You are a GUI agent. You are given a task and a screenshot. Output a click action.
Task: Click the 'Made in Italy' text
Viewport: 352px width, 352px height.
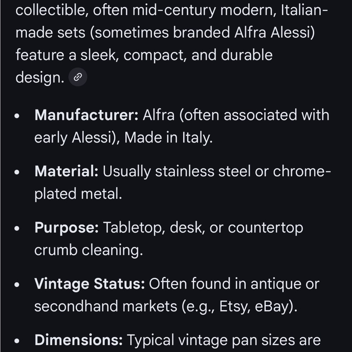click(168, 138)
